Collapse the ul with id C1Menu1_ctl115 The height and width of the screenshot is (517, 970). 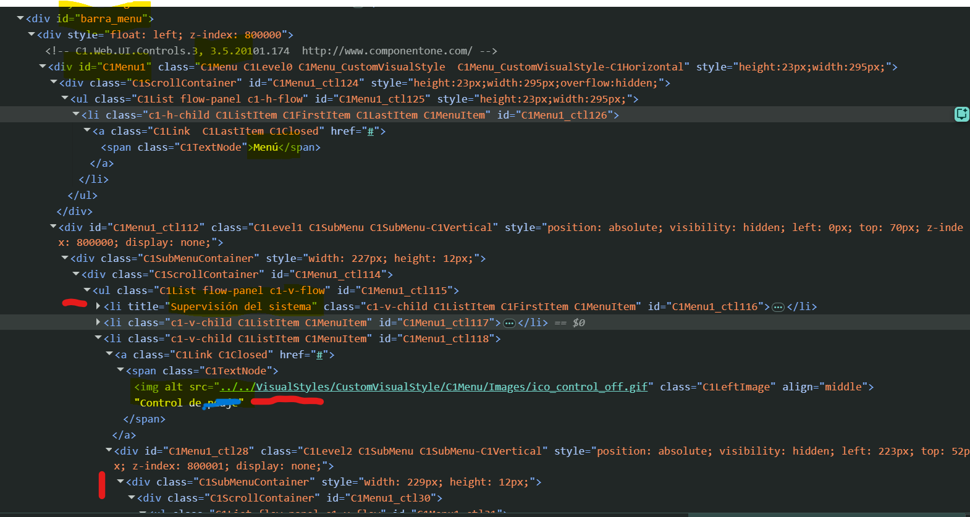tap(87, 290)
